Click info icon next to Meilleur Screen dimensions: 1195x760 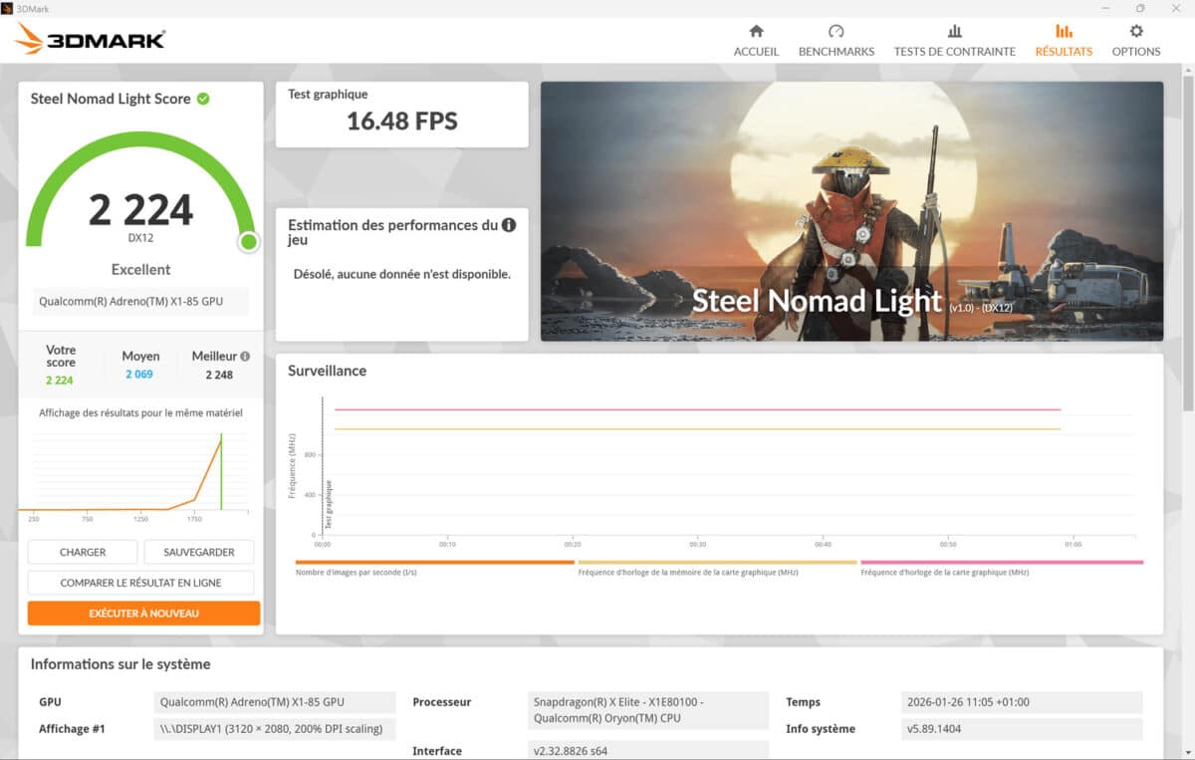(245, 356)
